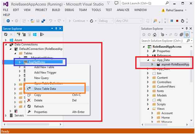Click the Restart debugging icon
The width and height of the screenshot is (195, 134).
pos(183,21)
